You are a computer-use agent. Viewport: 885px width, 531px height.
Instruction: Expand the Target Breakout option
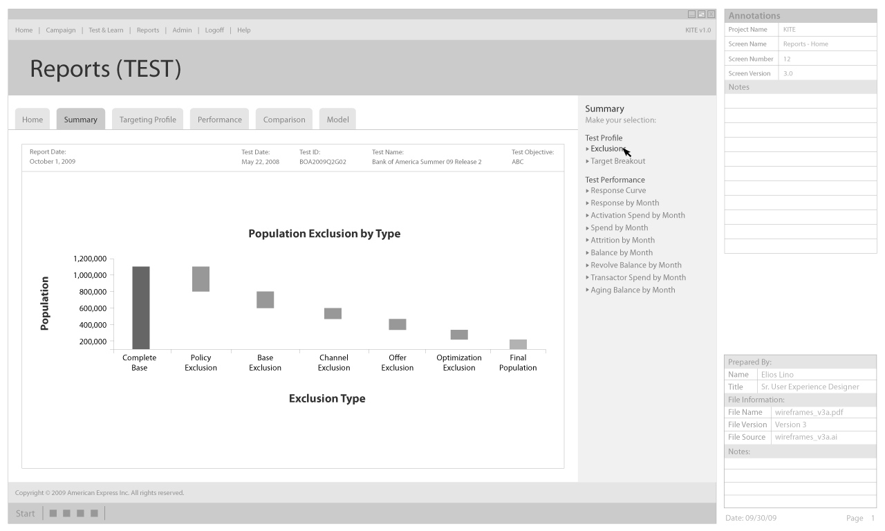(617, 161)
